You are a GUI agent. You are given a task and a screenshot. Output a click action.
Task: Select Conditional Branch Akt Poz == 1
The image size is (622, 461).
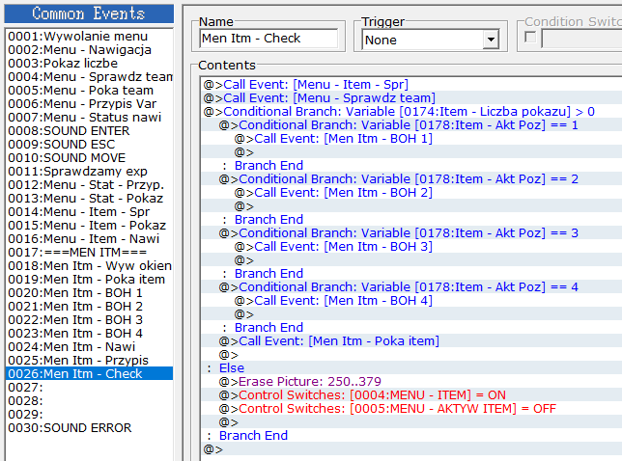pos(411,124)
